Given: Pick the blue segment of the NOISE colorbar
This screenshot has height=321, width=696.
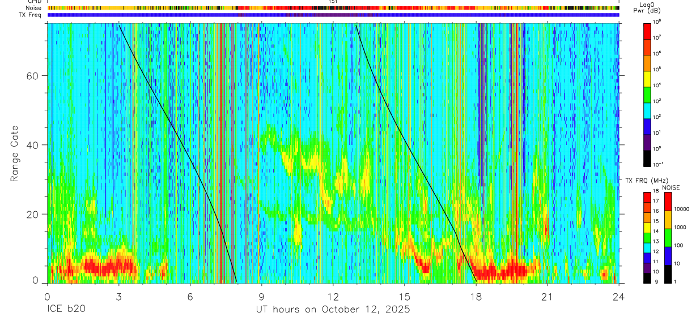Looking at the screenshot, I should pos(668,255).
